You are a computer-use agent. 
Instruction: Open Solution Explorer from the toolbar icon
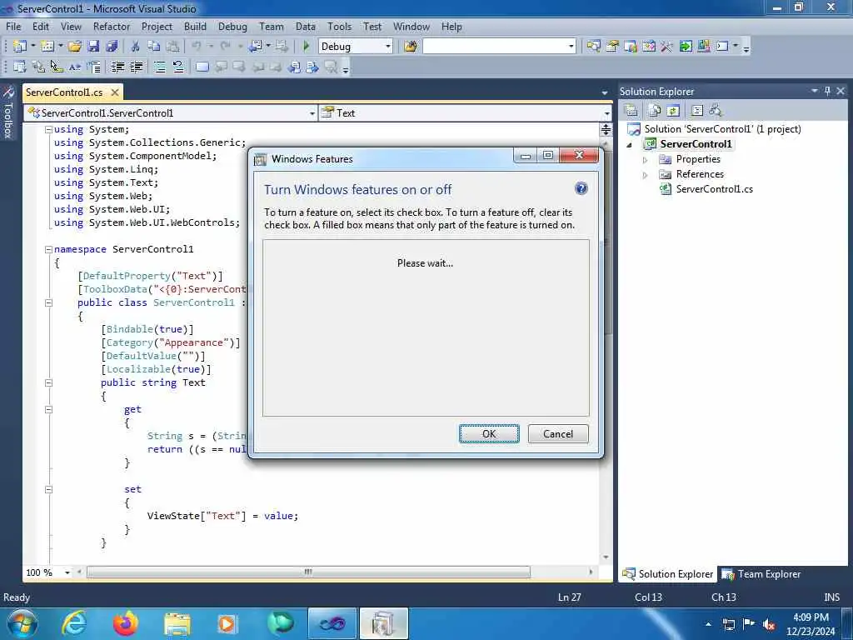pyautogui.click(x=593, y=47)
